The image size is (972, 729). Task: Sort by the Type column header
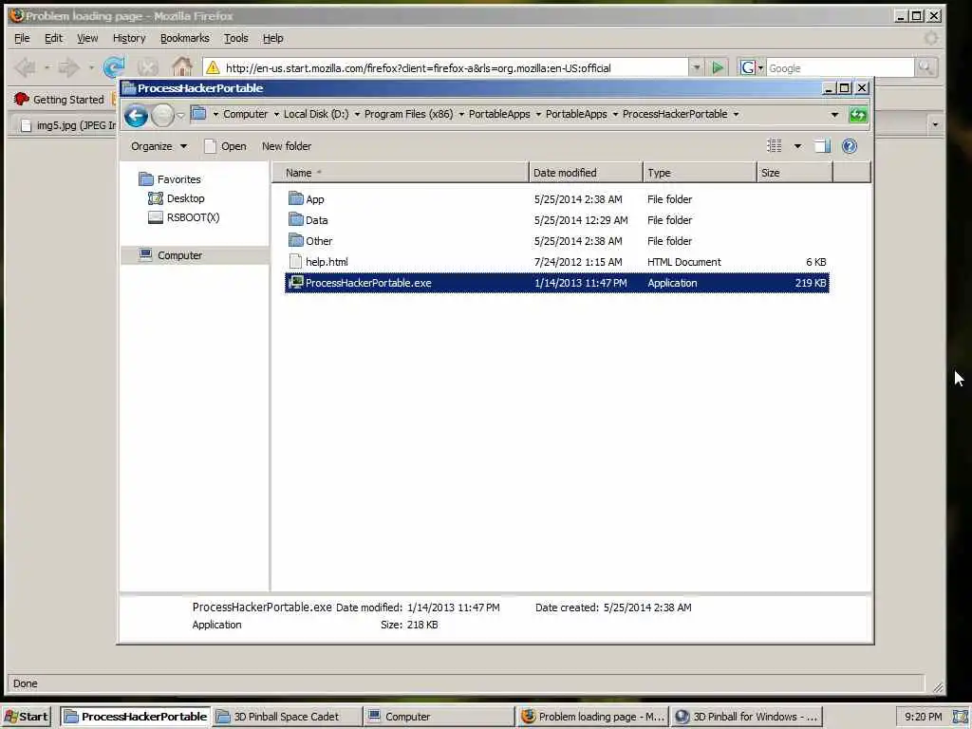point(700,173)
